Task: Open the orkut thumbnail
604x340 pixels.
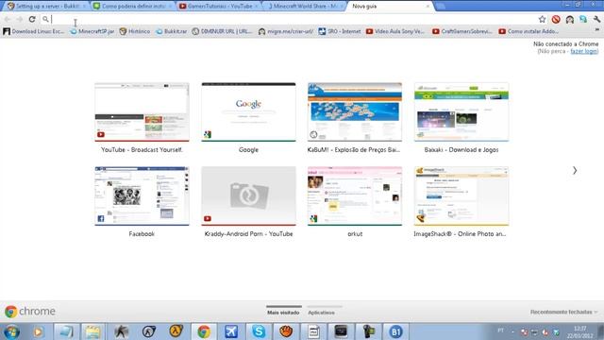Action: point(355,196)
